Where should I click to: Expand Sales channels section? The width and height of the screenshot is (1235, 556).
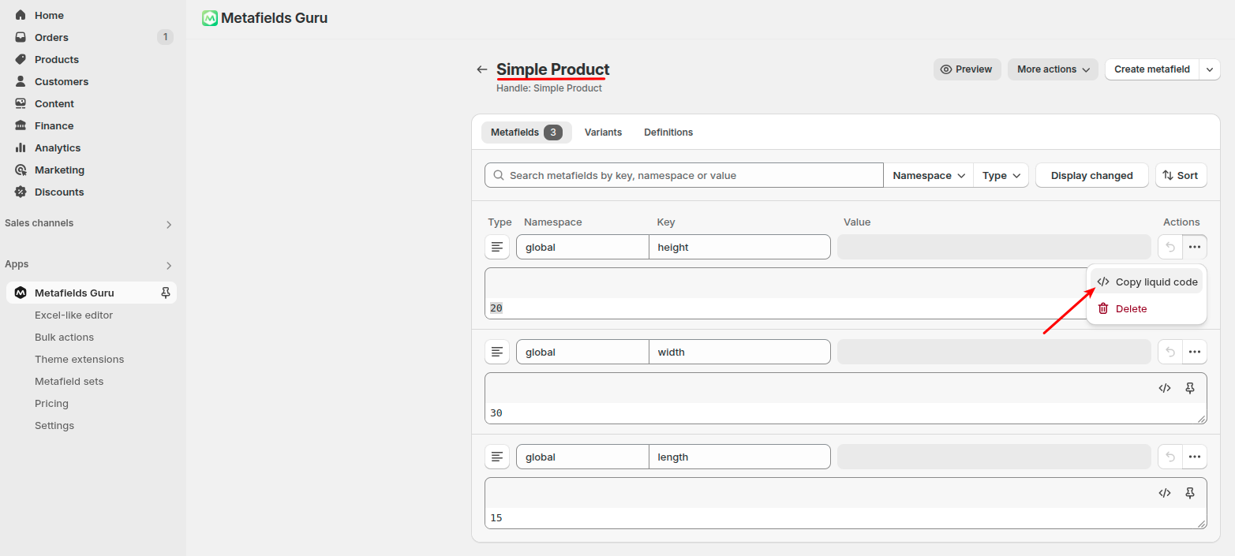[x=168, y=224]
